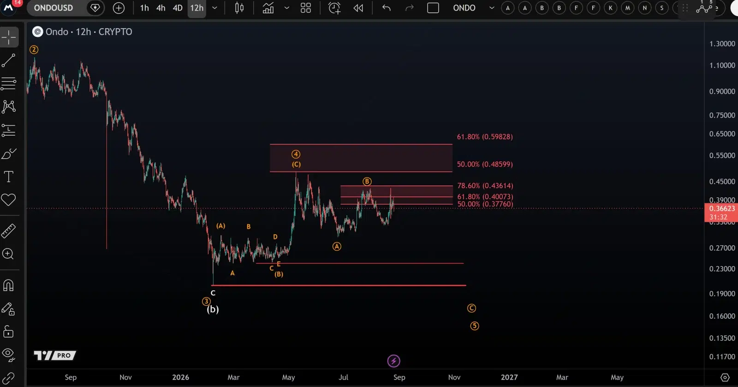Toggle stay in drawing mode
Viewport: 738px width, 387px height.
coord(9,309)
